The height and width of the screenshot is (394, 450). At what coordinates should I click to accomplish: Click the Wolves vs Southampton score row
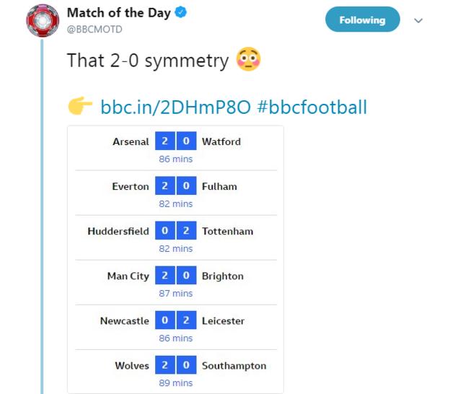tap(176, 372)
